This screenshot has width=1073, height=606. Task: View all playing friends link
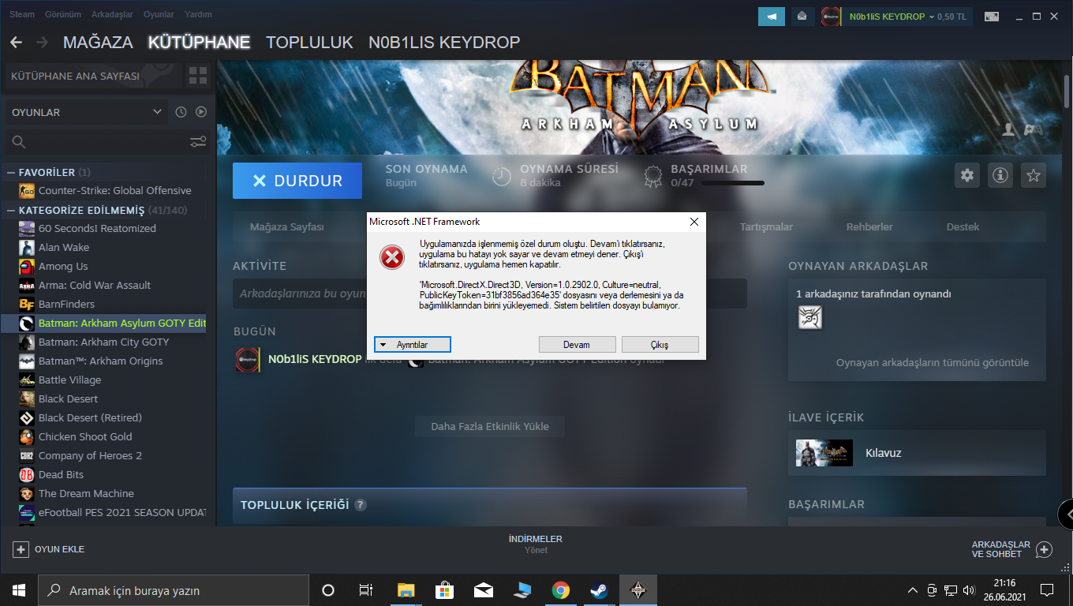pos(933,363)
